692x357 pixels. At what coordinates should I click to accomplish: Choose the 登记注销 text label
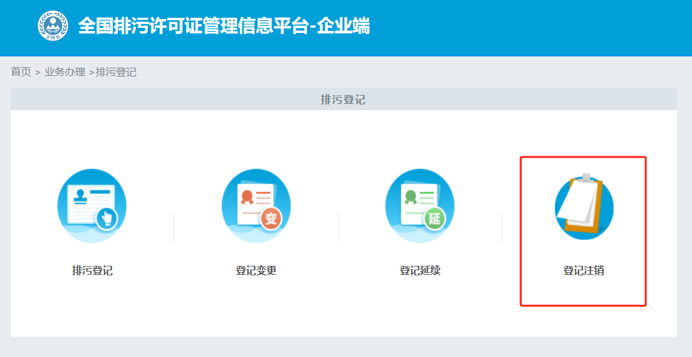584,271
